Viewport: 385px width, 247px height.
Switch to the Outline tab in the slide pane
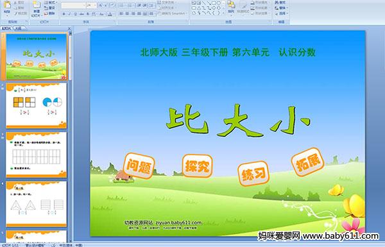18,28
